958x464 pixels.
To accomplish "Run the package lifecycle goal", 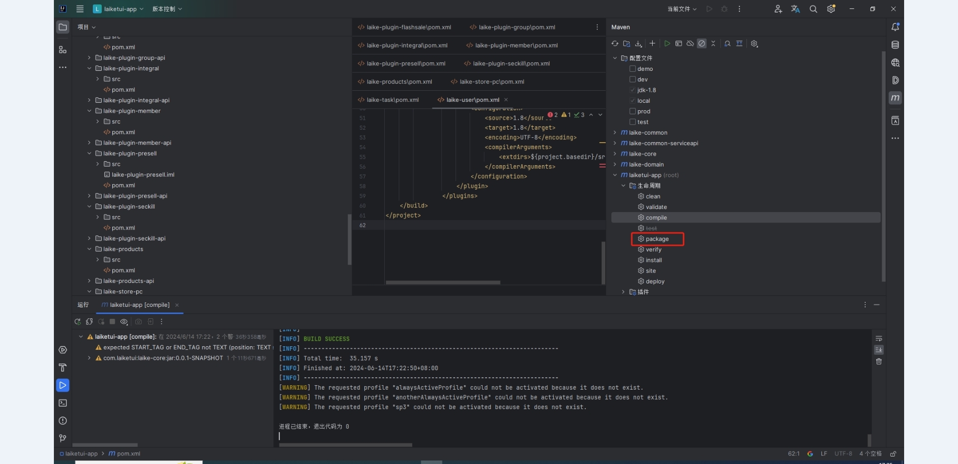I will [x=657, y=239].
